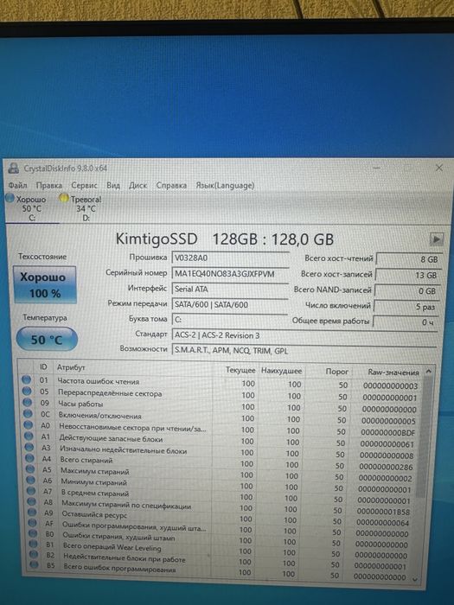454x605 pixels.
Task: Click the Наихудшее column header
Action: pos(281,371)
